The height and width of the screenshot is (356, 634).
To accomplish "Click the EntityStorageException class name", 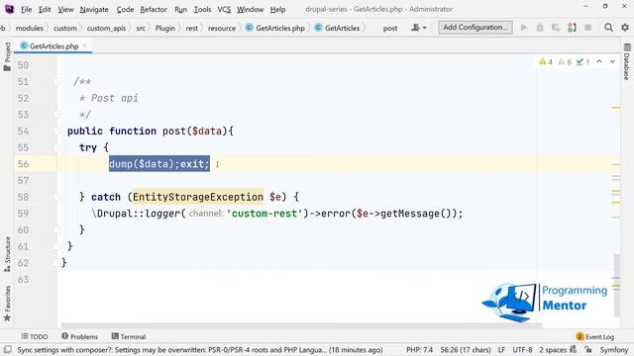I will pyautogui.click(x=198, y=197).
